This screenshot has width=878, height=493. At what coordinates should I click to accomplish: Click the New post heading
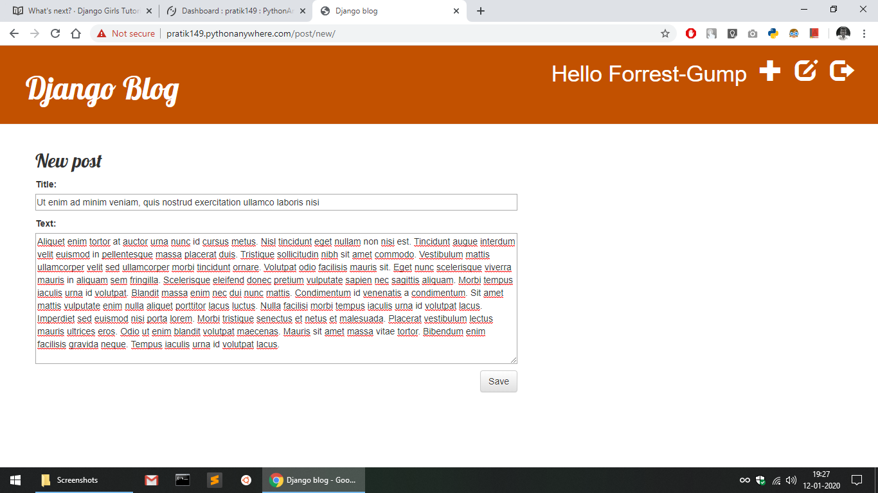click(69, 160)
